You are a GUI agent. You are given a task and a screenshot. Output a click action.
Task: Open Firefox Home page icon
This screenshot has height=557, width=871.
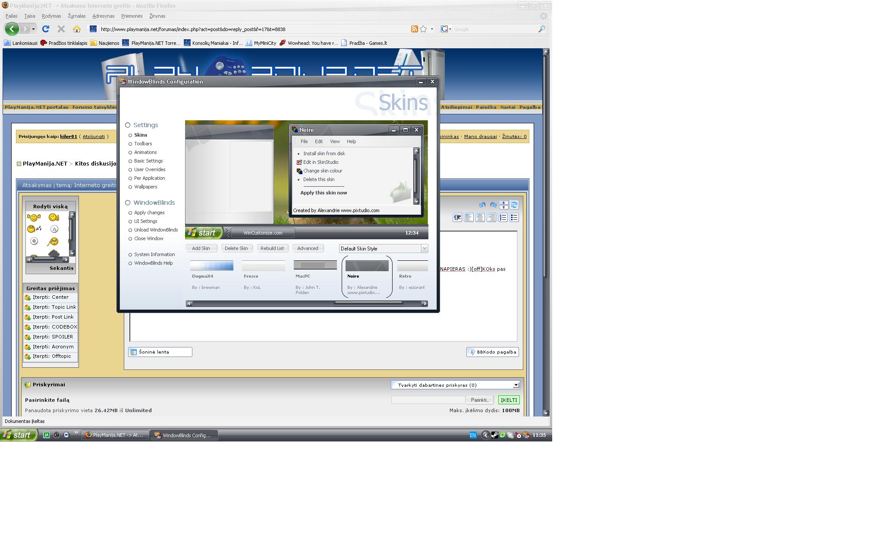(x=77, y=29)
